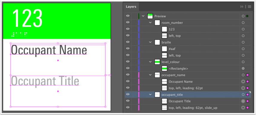The width and height of the screenshot is (256, 115).
Task: Select 'top, left, leading: 62pt, slide_up' sublayer
Action: coord(188,108)
